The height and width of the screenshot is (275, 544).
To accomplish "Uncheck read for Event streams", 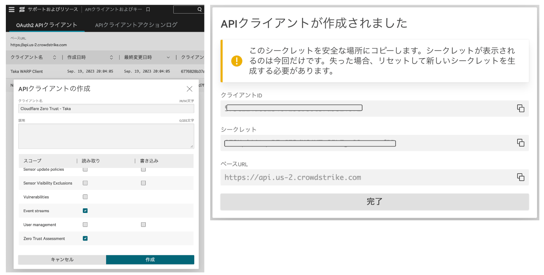I will coord(85,211).
